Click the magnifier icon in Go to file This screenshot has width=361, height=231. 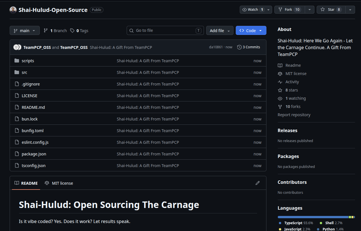pos(132,30)
